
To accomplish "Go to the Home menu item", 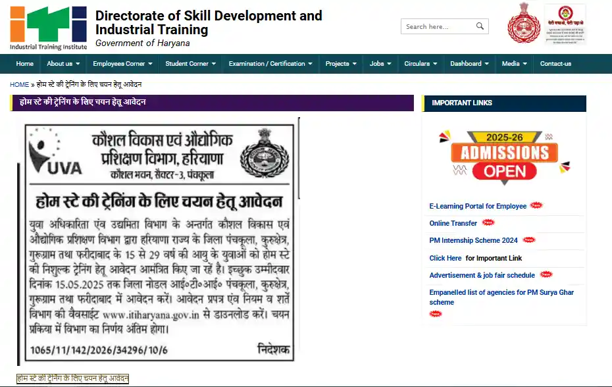I will pyautogui.click(x=25, y=64).
